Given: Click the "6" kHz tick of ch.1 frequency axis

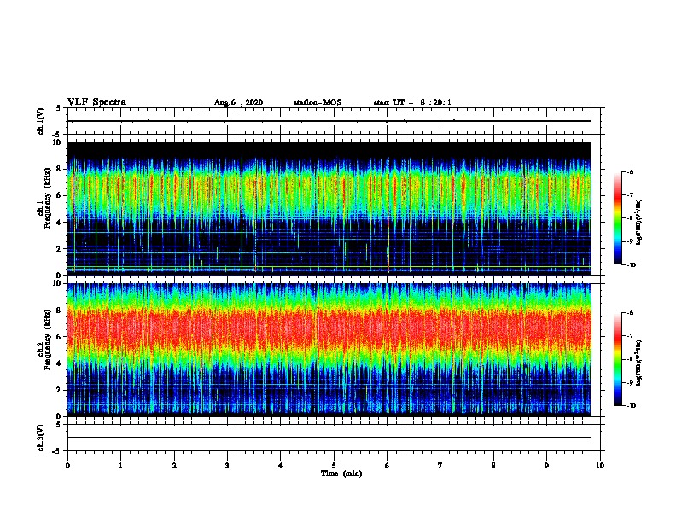Looking at the screenshot, I should (59, 195).
